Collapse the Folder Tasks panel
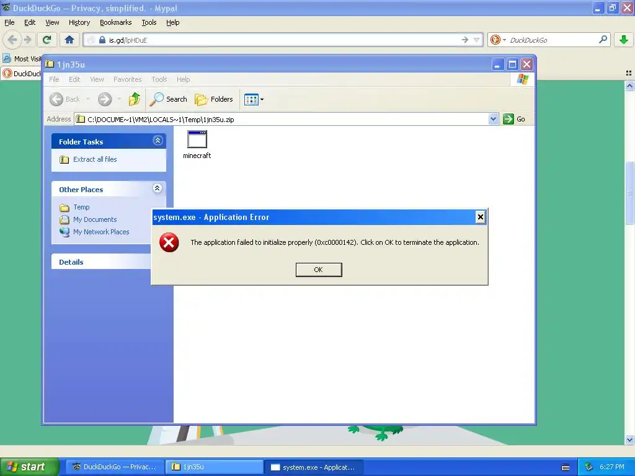This screenshot has height=476, width=635. [158, 141]
